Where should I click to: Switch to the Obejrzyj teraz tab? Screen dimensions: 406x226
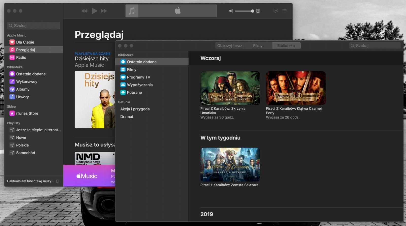click(x=230, y=46)
